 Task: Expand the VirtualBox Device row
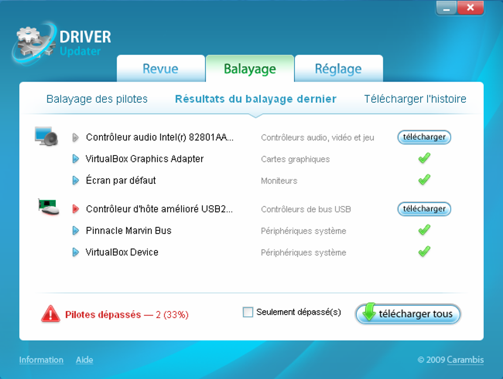pyautogui.click(x=75, y=252)
